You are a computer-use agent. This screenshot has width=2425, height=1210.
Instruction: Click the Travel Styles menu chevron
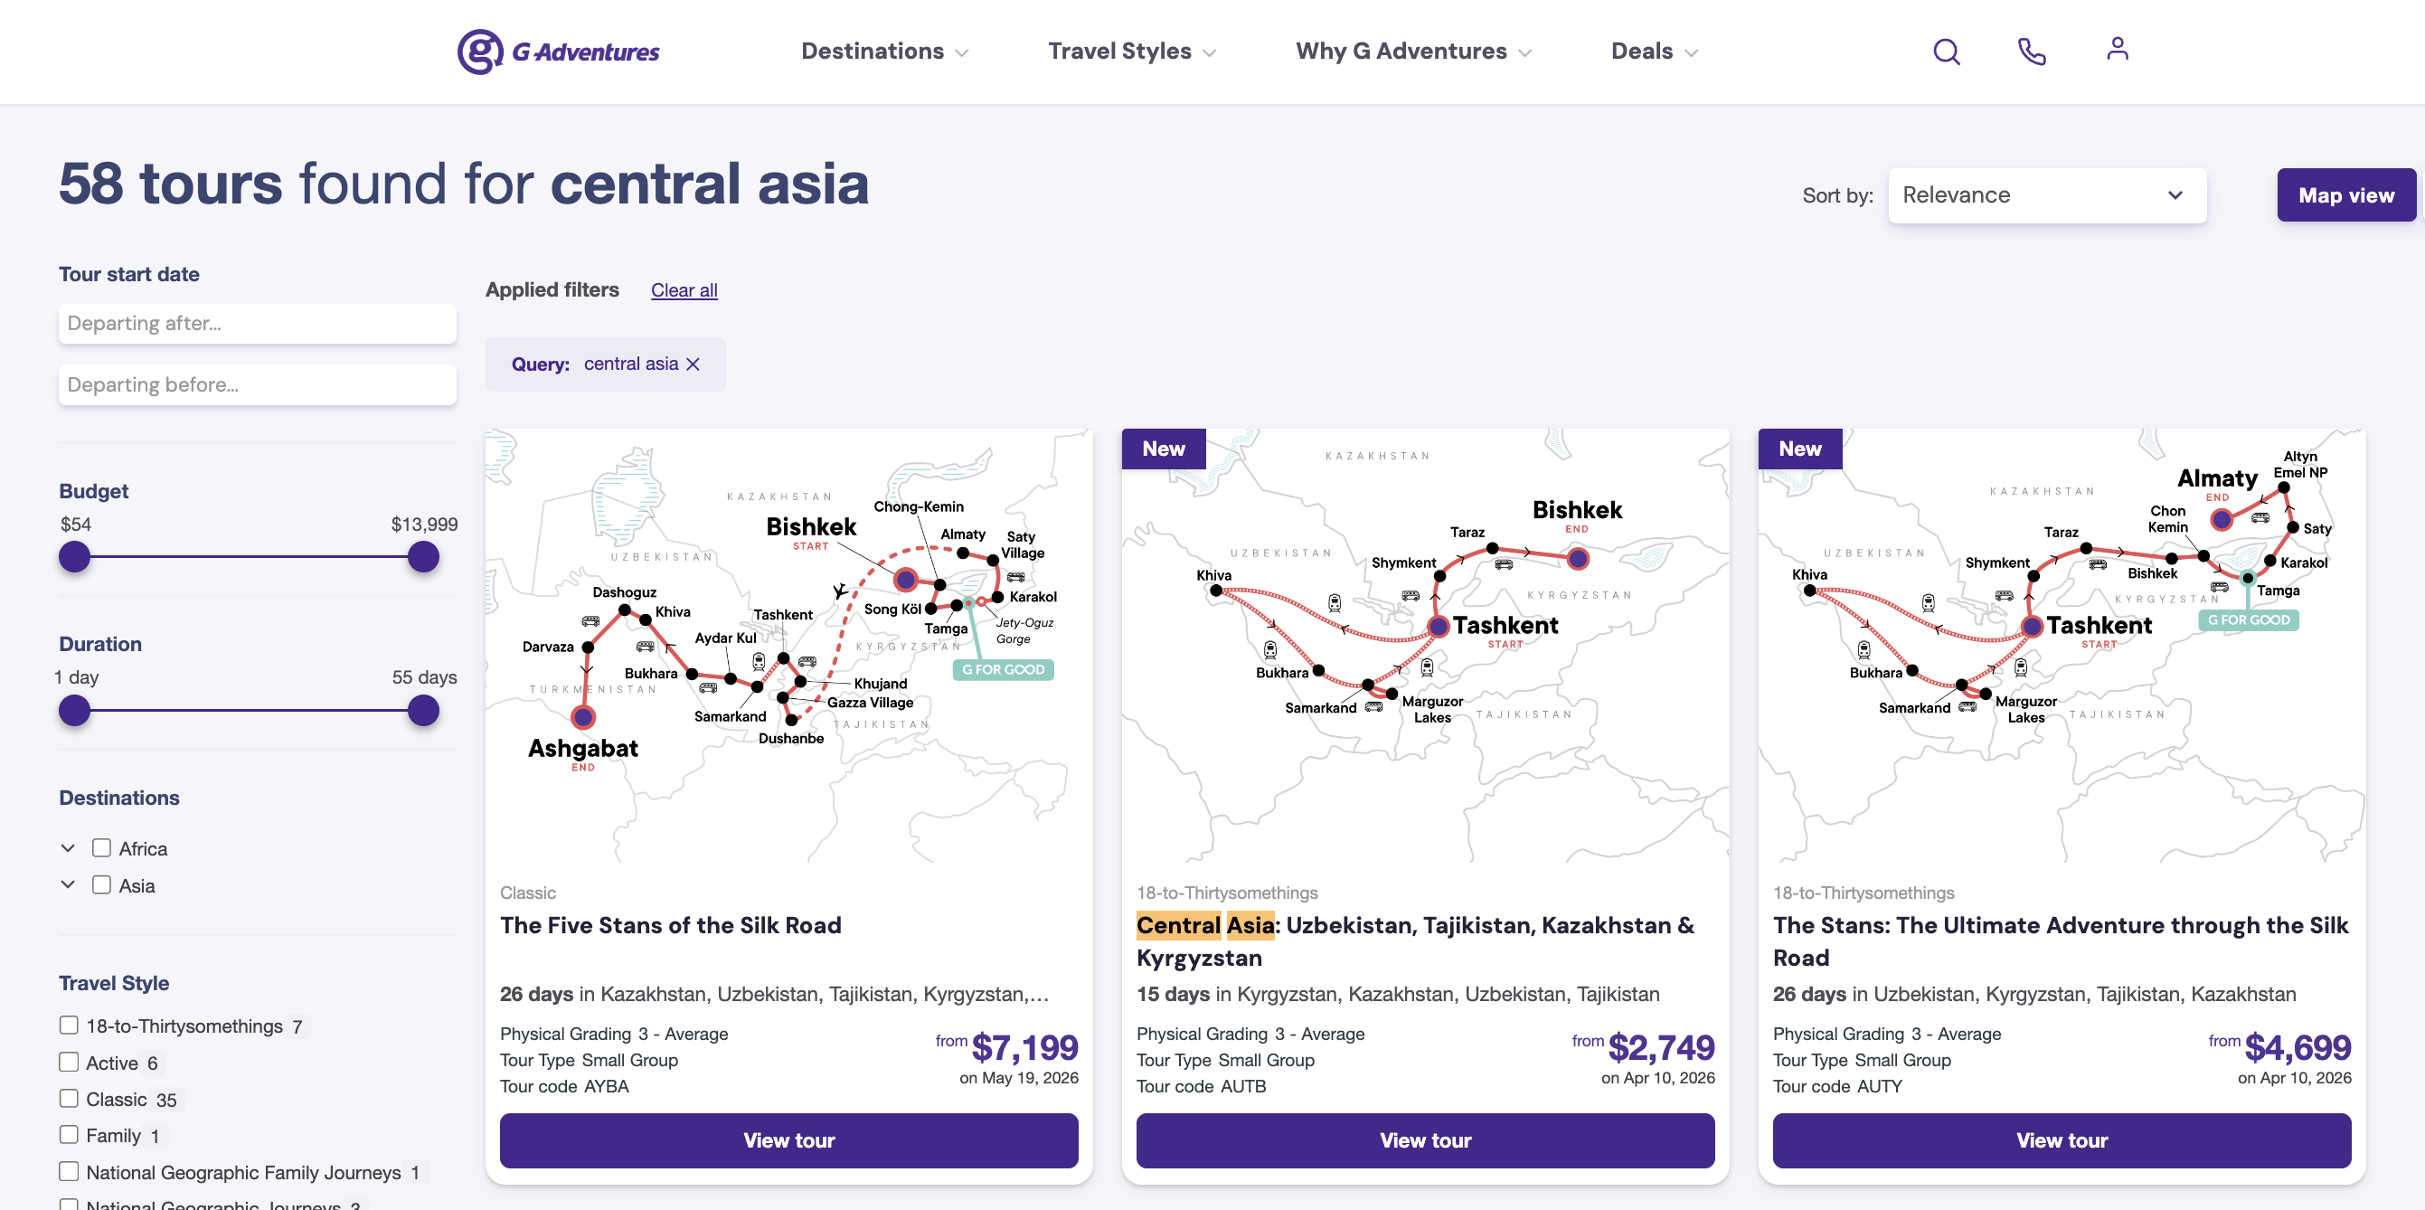pyautogui.click(x=1210, y=52)
